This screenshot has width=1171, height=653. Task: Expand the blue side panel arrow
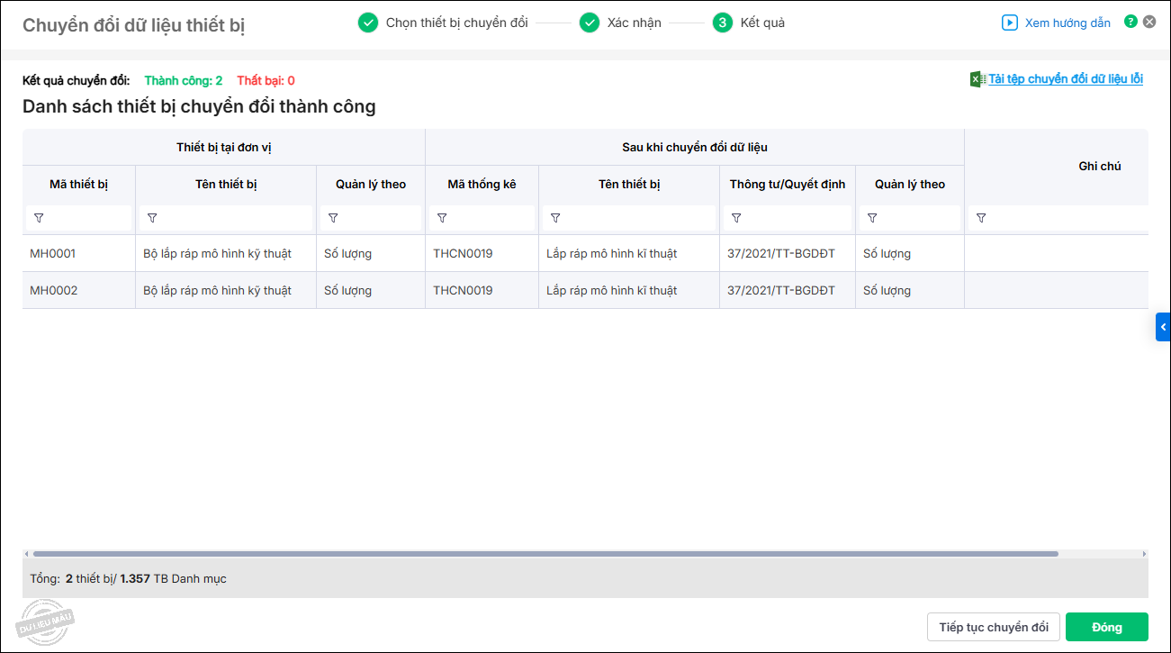tap(1163, 327)
